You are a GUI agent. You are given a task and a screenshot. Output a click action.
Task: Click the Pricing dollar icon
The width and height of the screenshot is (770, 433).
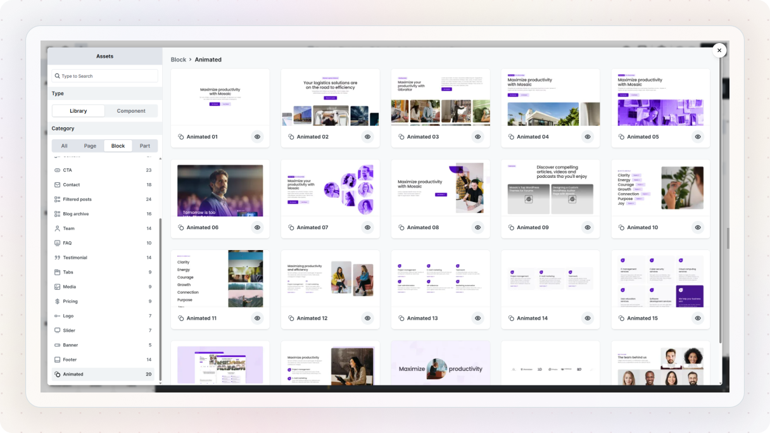(57, 301)
